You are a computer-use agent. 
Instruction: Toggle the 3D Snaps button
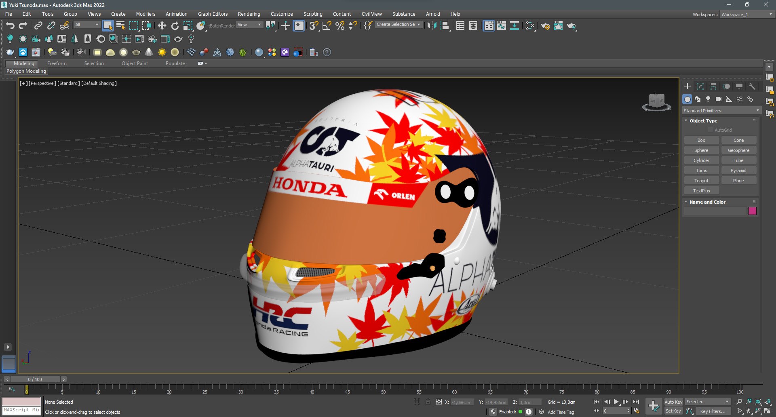tap(314, 26)
